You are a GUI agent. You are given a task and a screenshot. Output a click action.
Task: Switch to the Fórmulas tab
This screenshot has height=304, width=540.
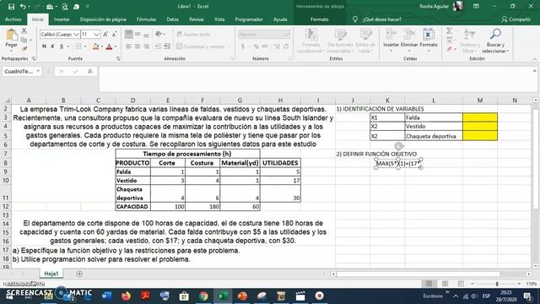pos(146,19)
